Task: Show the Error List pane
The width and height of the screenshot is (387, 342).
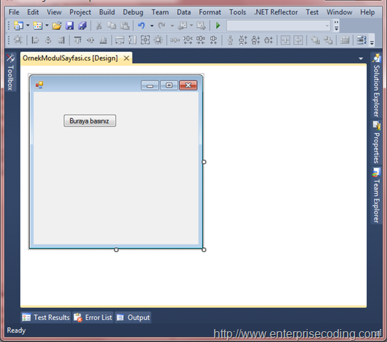Action: tap(93, 317)
